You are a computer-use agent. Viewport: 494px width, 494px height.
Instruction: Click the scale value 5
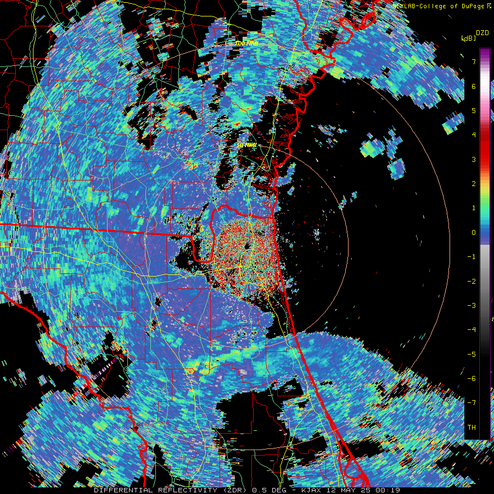474,110
